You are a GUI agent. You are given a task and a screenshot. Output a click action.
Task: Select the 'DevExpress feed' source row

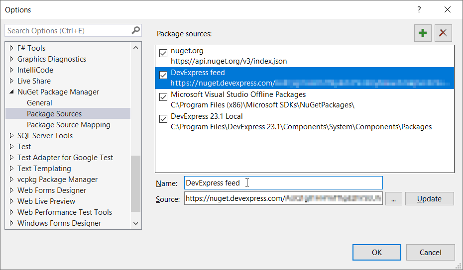coord(304,78)
